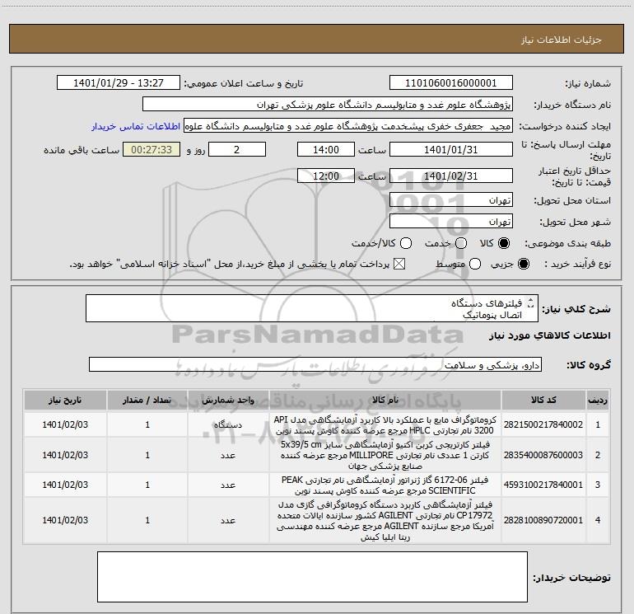This screenshot has height=614, width=634.
Task: Click the واحد شمارش column header
Action: coord(228,401)
